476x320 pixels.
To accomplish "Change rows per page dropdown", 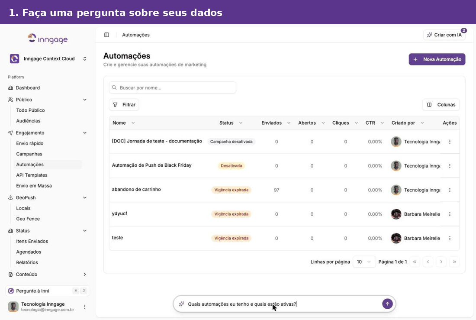I will tap(364, 262).
